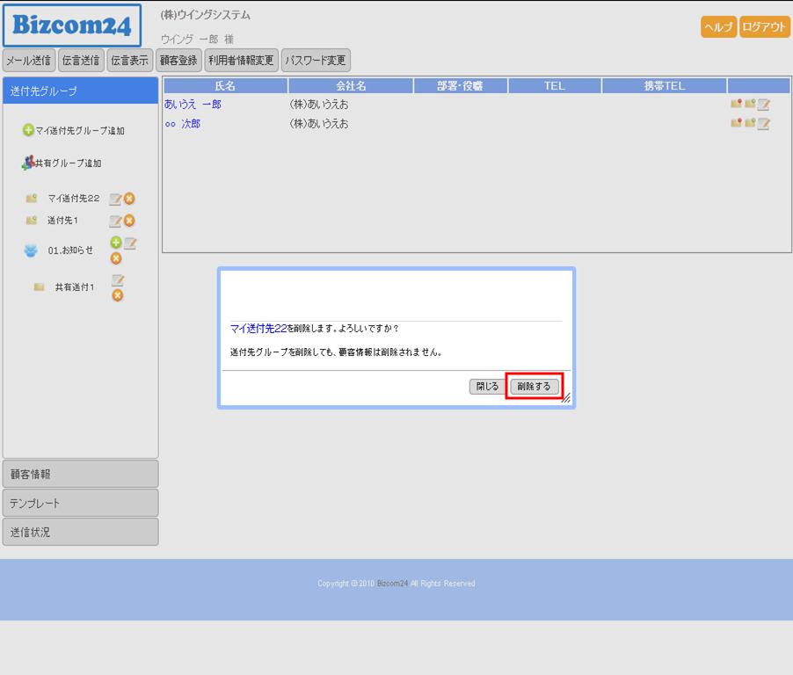Click the green plus icon beside 01.お知らせ
Viewport: 793px width, 675px height.
pos(115,243)
